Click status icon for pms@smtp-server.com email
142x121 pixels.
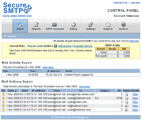[126, 94]
